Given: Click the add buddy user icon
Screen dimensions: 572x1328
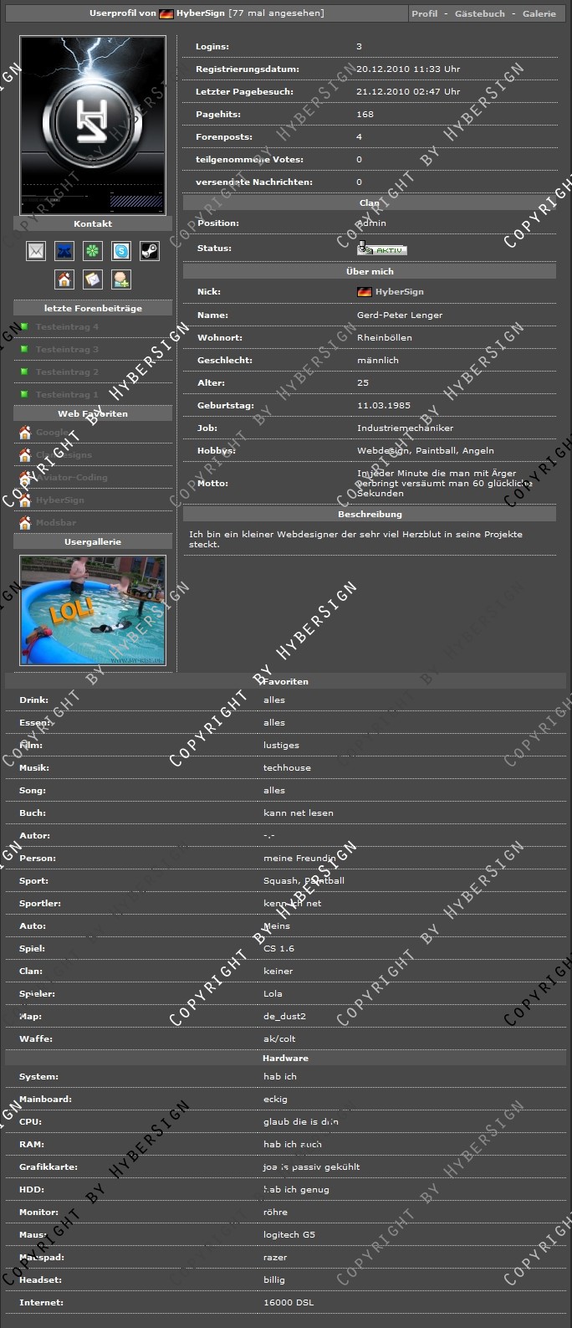Looking at the screenshot, I should [x=121, y=279].
